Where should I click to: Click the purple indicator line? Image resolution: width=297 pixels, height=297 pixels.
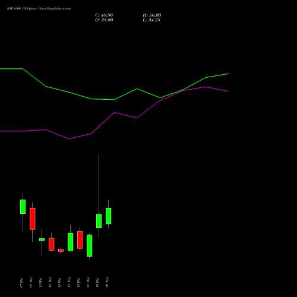pyautogui.click(x=114, y=113)
